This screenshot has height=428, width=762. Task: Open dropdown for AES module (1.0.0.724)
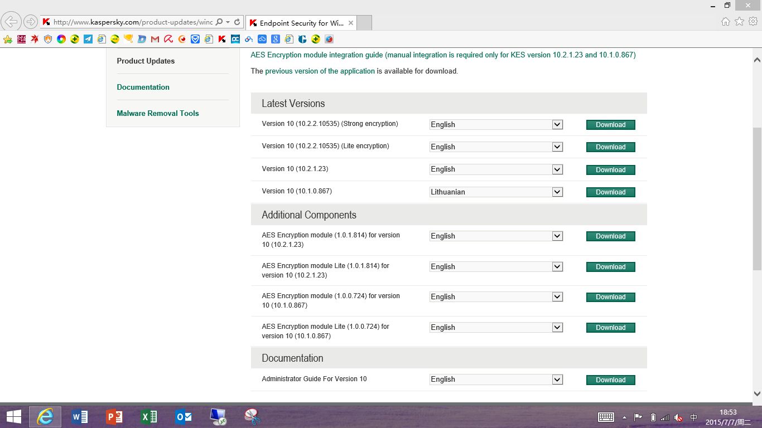[x=496, y=296]
